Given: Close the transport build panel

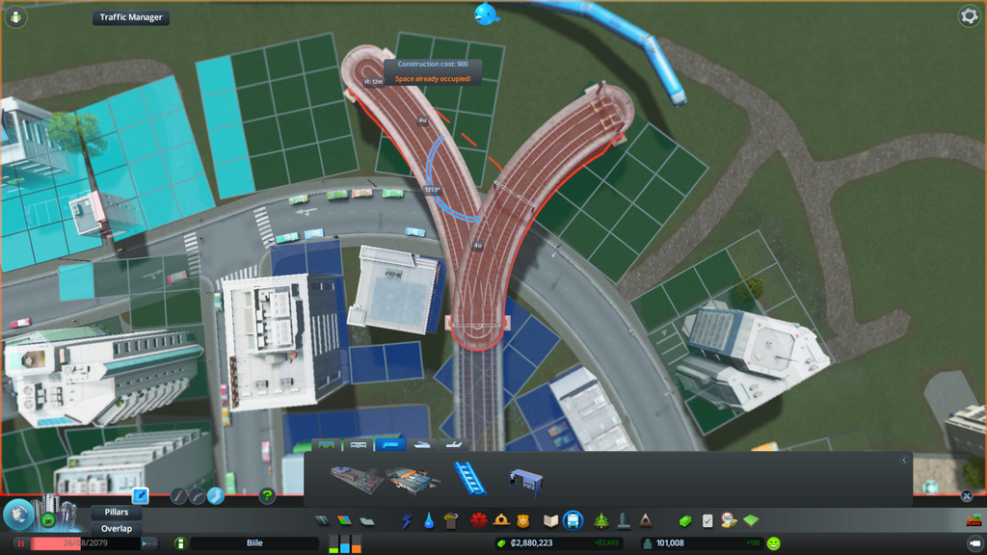Looking at the screenshot, I should (x=967, y=496).
